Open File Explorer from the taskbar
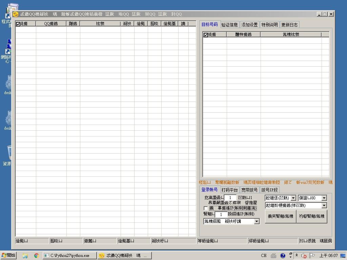 (25, 256)
